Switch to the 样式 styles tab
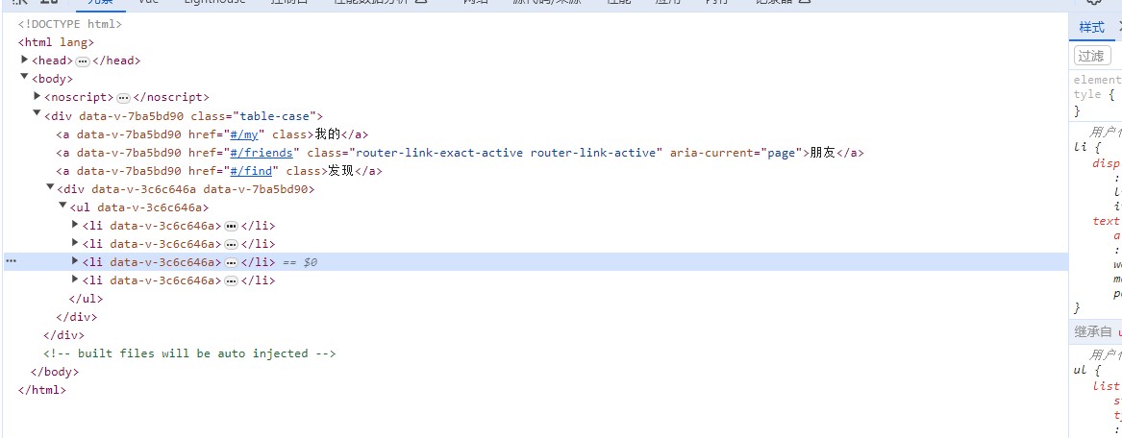Image resolution: width=1122 pixels, height=438 pixels. [1091, 27]
